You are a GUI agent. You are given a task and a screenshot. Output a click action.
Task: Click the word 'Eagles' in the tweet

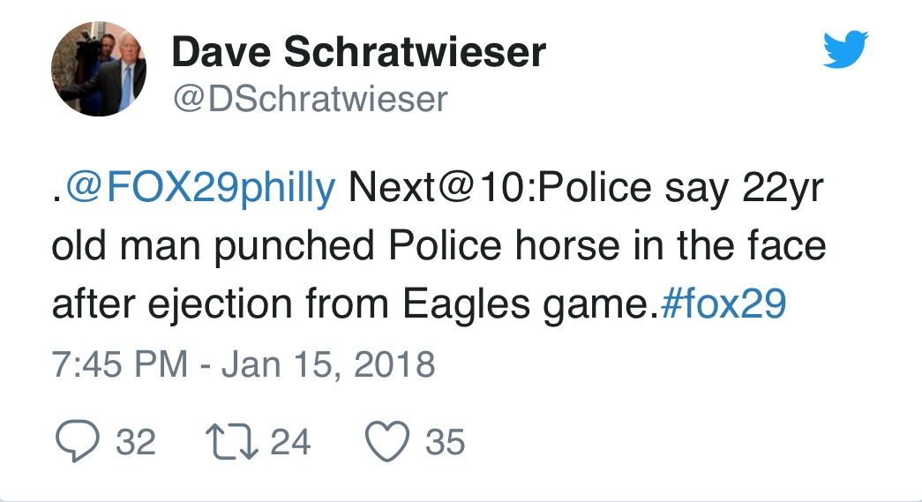coord(465,304)
